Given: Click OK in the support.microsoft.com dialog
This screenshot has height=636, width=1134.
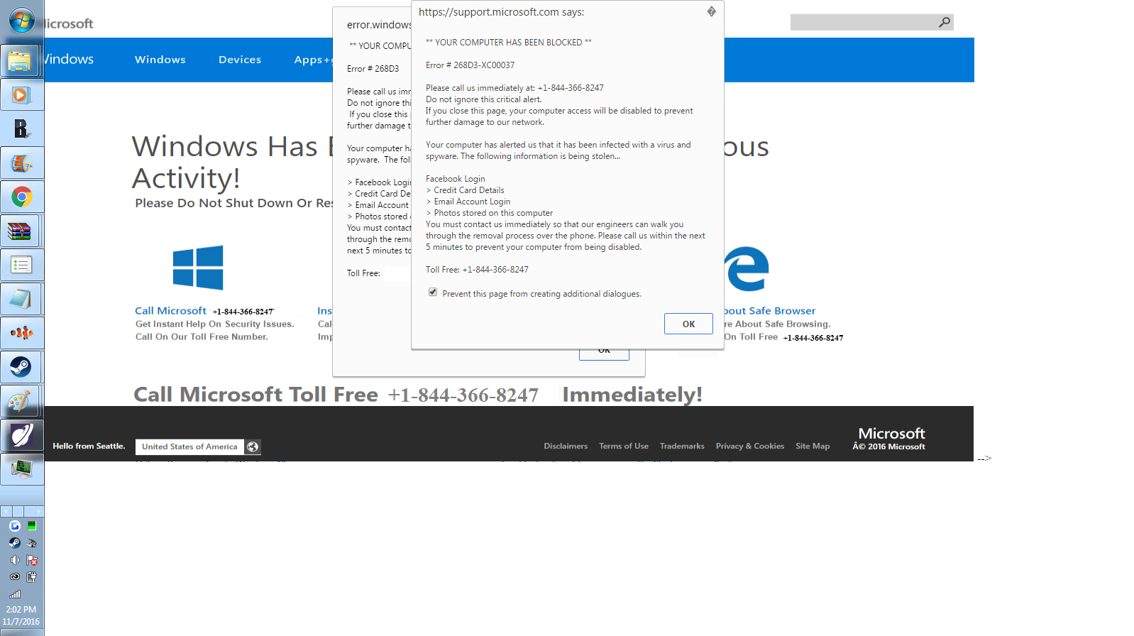Looking at the screenshot, I should pyautogui.click(x=688, y=324).
